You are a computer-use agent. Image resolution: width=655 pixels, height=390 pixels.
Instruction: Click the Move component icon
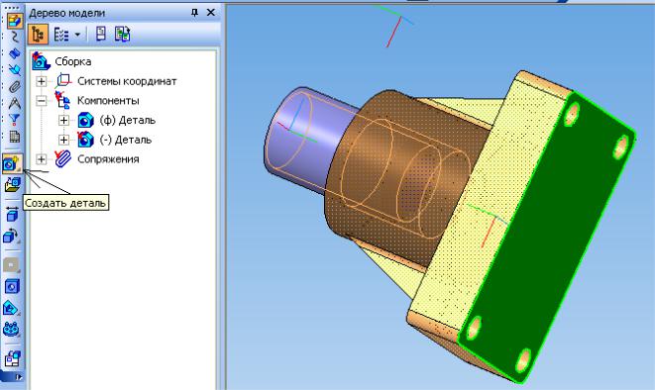pos(12,215)
